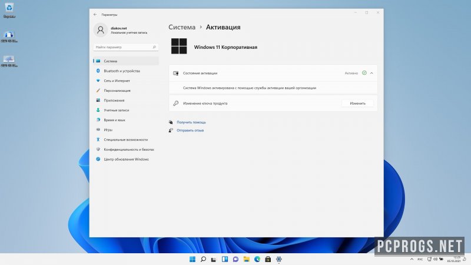Show hidden system tray icons
The height and width of the screenshot is (265, 471).
point(412,259)
